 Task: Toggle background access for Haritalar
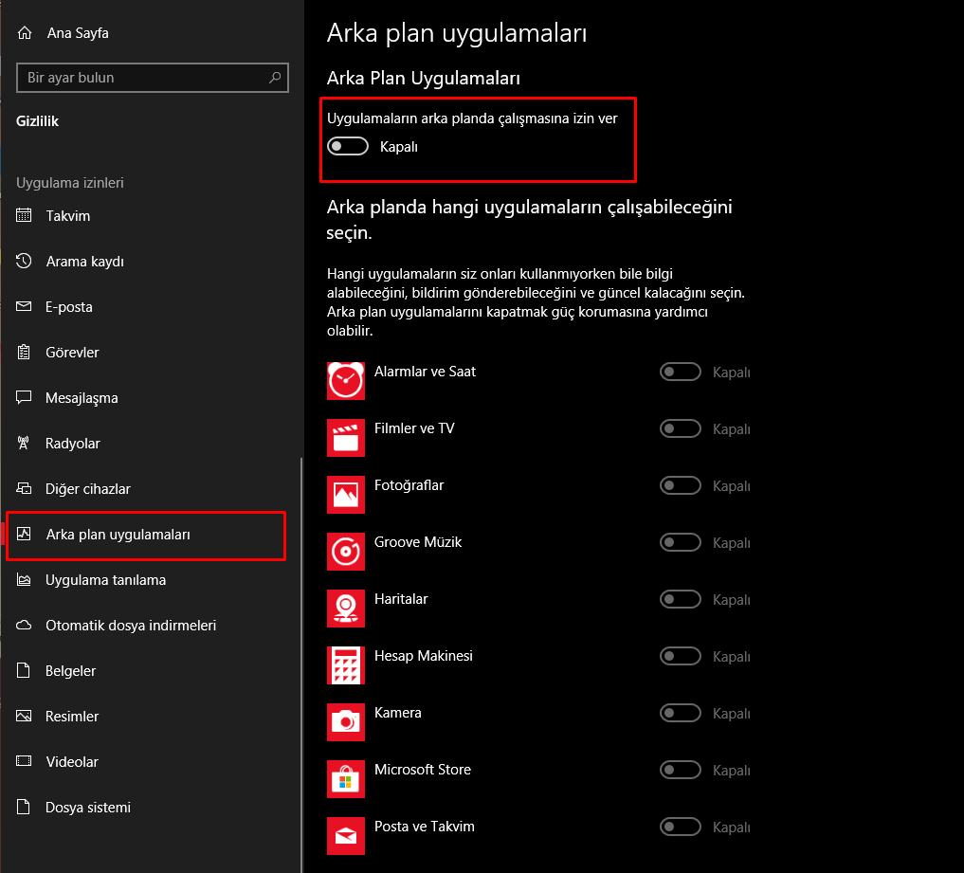tap(681, 599)
